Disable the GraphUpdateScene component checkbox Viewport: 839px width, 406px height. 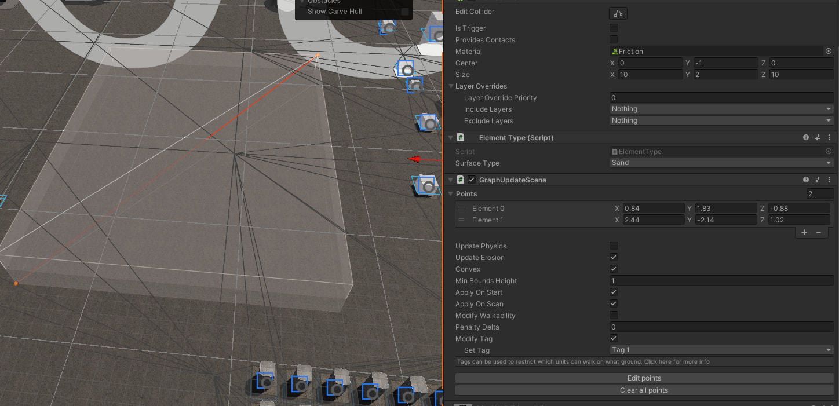tap(472, 180)
